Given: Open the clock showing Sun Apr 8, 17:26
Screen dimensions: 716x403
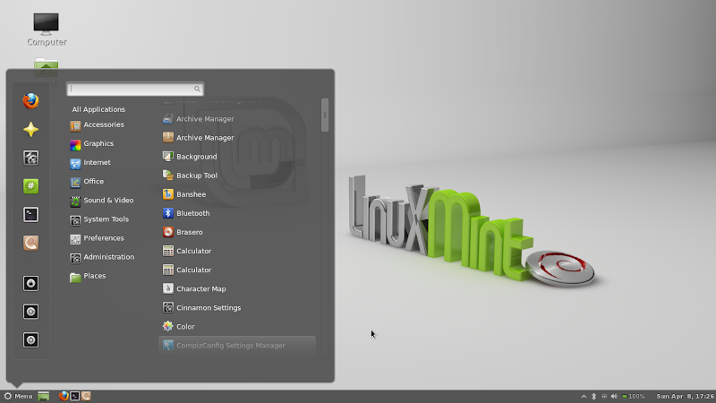Looking at the screenshot, I should point(685,396).
